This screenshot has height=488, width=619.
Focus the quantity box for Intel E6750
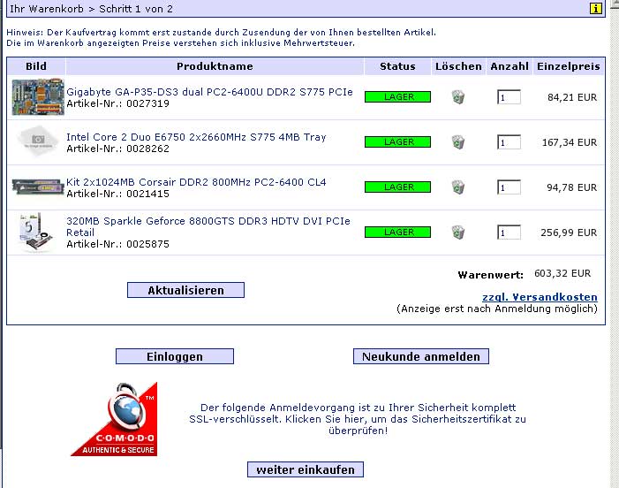[509, 142]
